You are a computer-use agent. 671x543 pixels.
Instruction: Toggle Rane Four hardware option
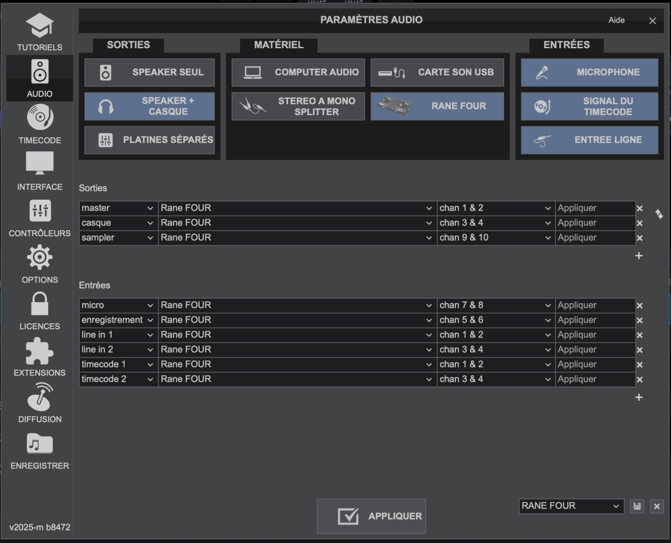point(437,106)
